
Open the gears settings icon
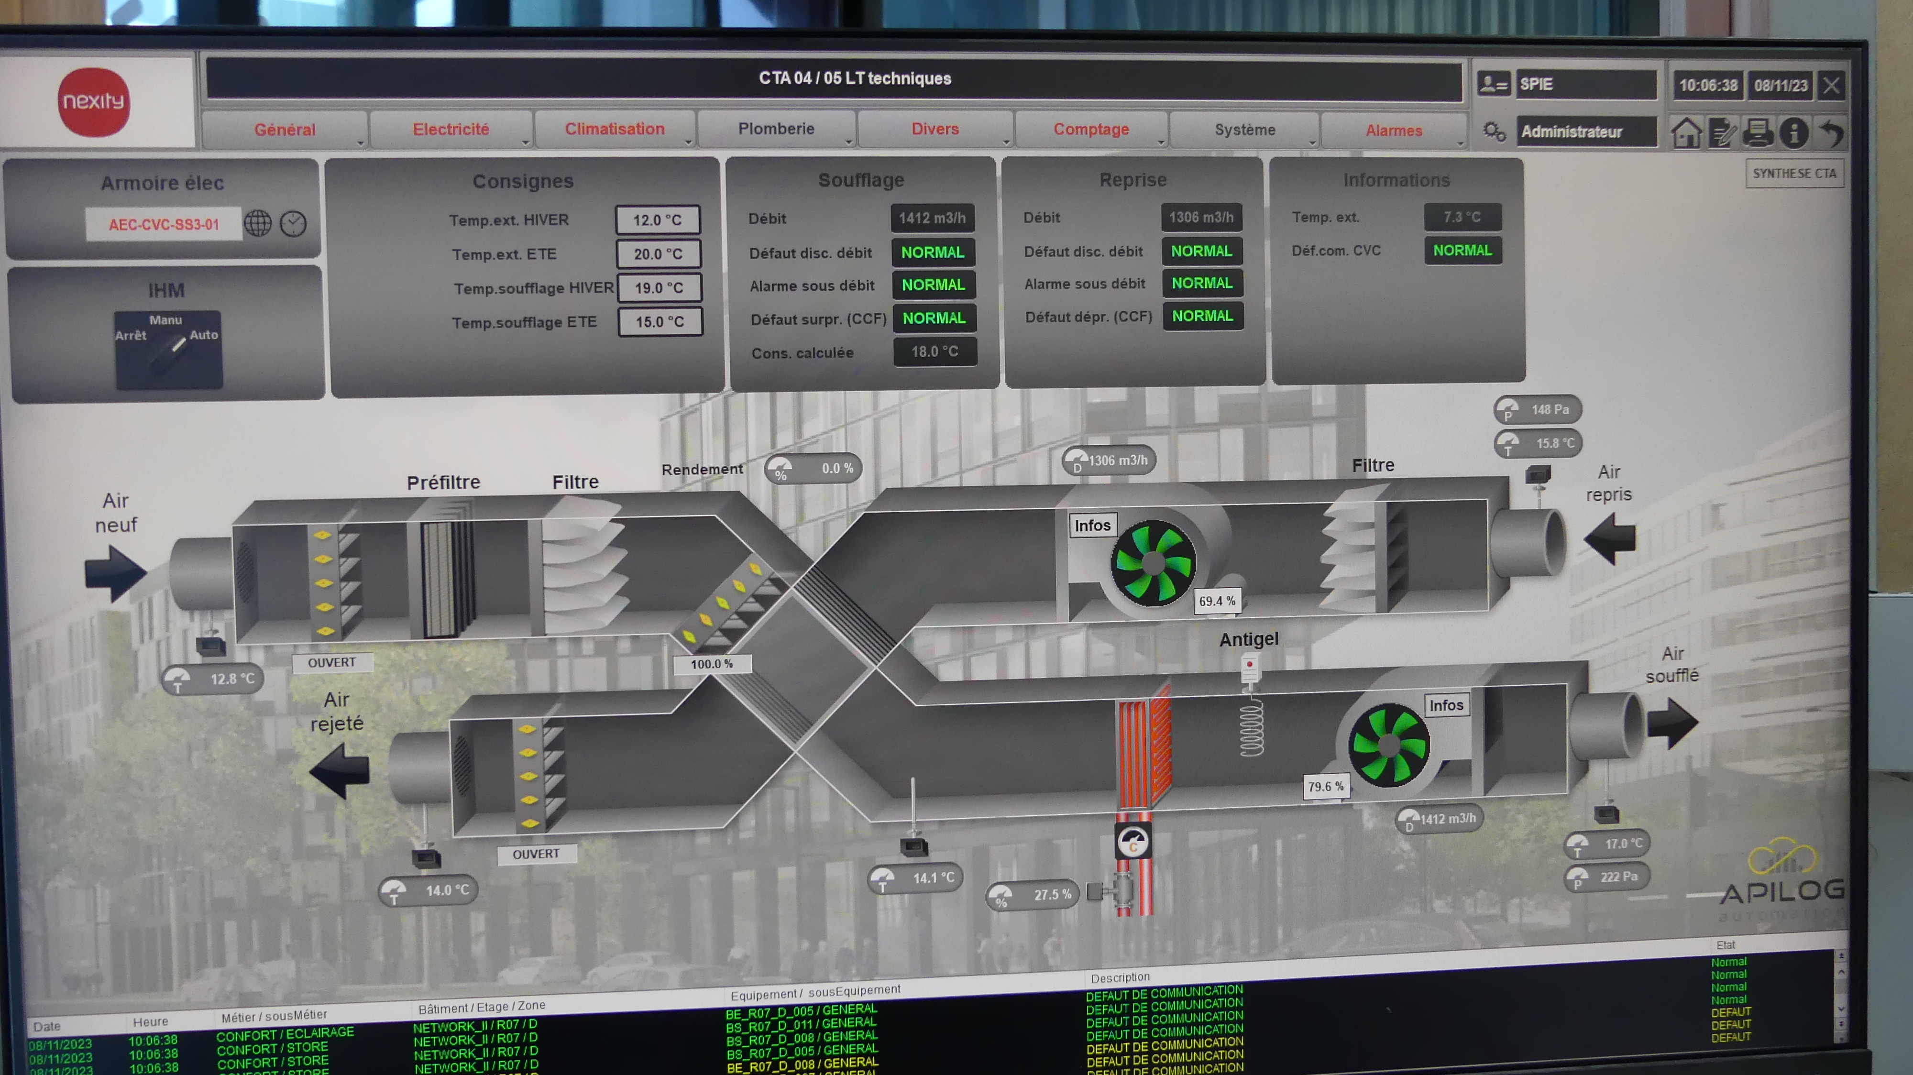tap(1494, 132)
